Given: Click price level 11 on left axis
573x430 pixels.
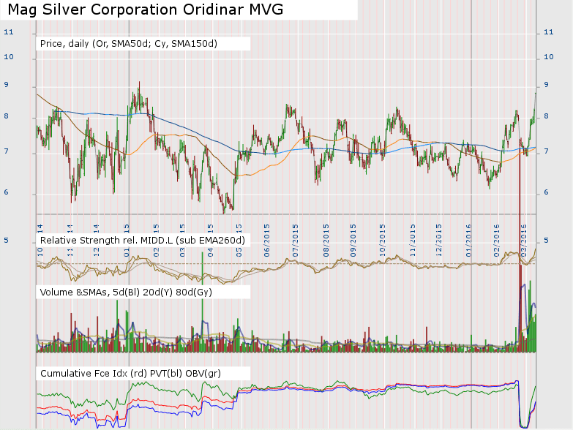Looking at the screenshot, I should click(x=8, y=32).
